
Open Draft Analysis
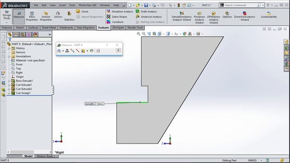(146, 11)
